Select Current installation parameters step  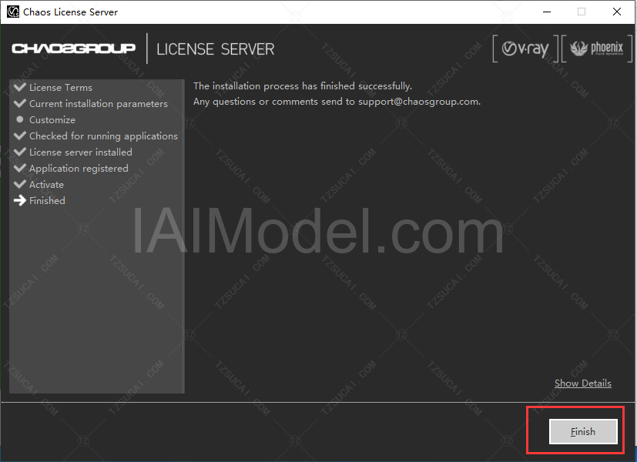pos(99,103)
